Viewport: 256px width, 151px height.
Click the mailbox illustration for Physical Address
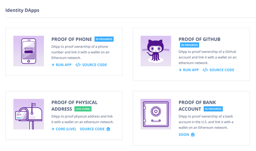[x=28, y=114]
